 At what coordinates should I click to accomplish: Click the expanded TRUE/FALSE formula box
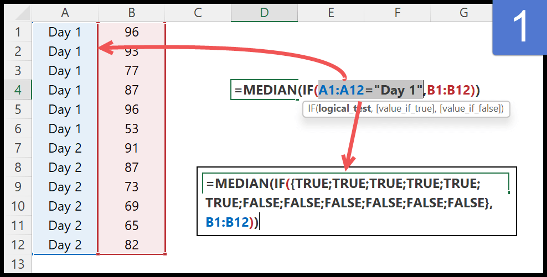(357, 201)
